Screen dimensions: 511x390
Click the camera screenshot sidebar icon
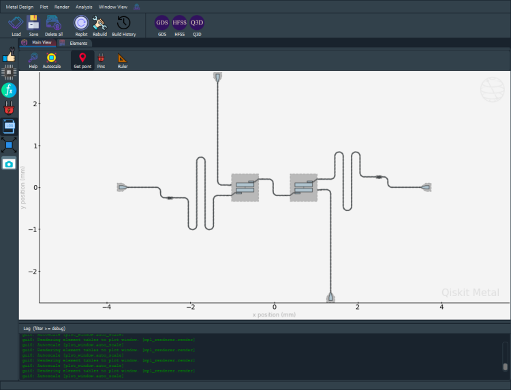pos(9,164)
